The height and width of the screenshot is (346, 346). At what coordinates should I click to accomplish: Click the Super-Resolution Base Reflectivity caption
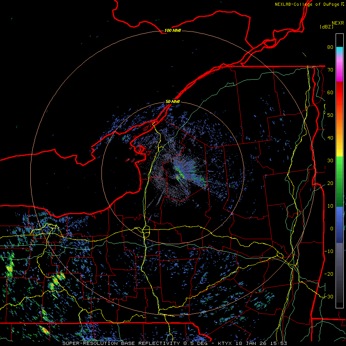pos(175,343)
